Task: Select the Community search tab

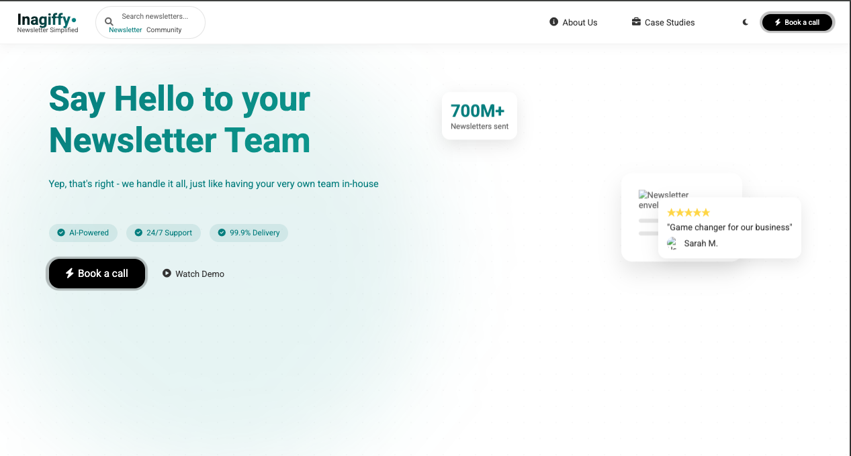Action: coord(164,30)
